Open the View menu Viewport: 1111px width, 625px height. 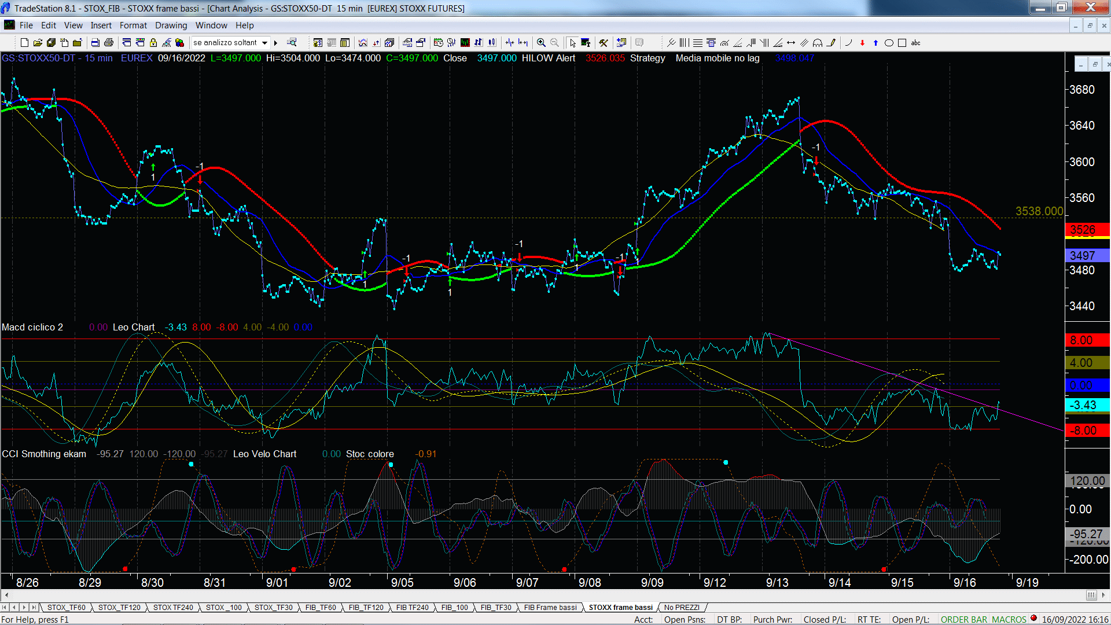(73, 25)
